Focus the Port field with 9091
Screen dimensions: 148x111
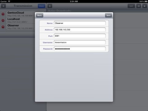pyautogui.click(x=80, y=36)
